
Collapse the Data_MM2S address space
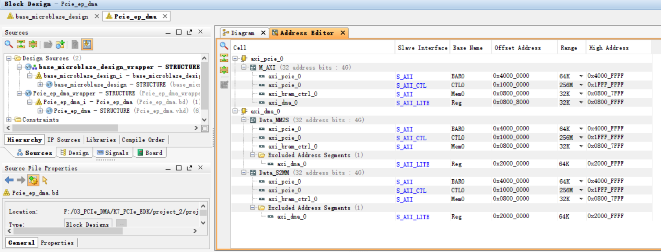[244, 120]
